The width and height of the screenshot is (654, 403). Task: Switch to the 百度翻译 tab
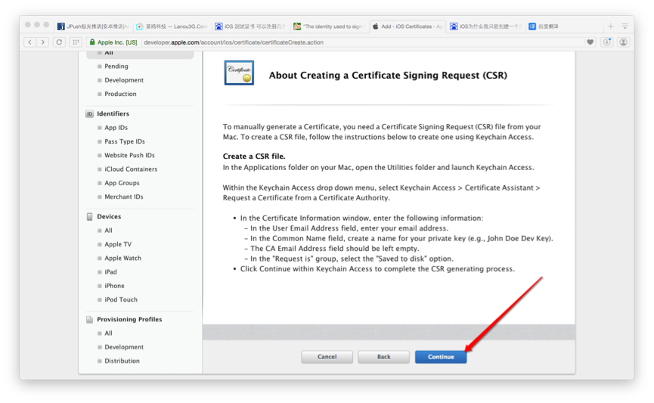[563, 26]
